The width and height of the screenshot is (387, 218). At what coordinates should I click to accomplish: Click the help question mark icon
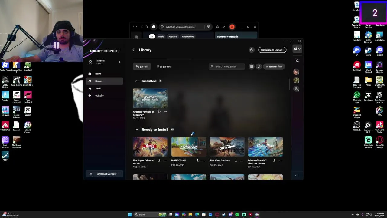(252, 50)
